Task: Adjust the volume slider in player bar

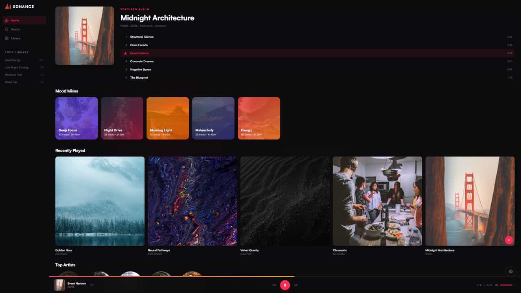Action: pyautogui.click(x=506, y=285)
